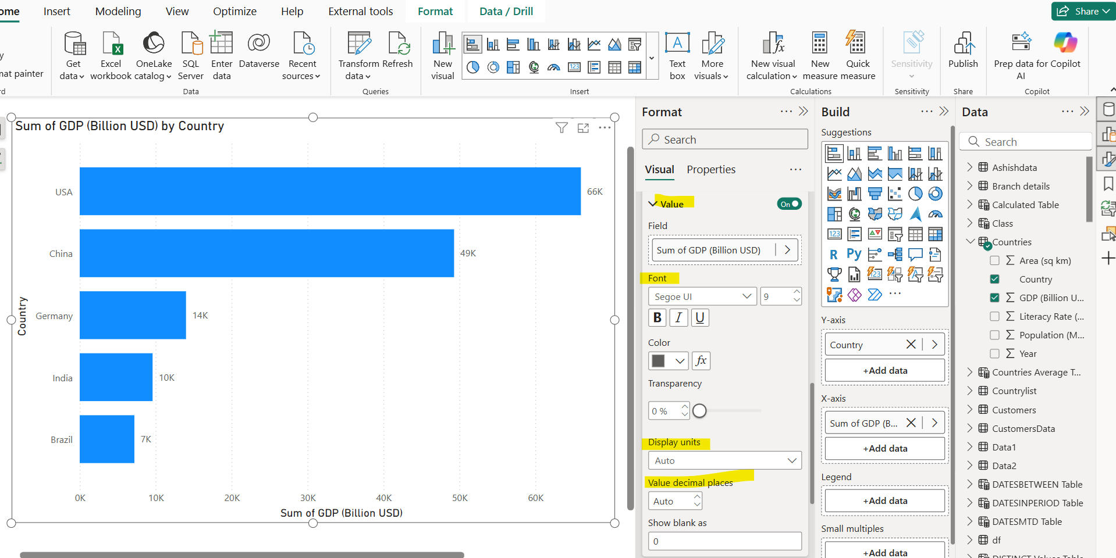Screen dimensions: 1116x558
Task: Turn off the Value toggle in Format pane
Action: (x=789, y=203)
